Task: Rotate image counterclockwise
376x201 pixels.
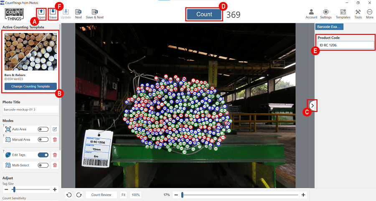Action: click(69, 195)
